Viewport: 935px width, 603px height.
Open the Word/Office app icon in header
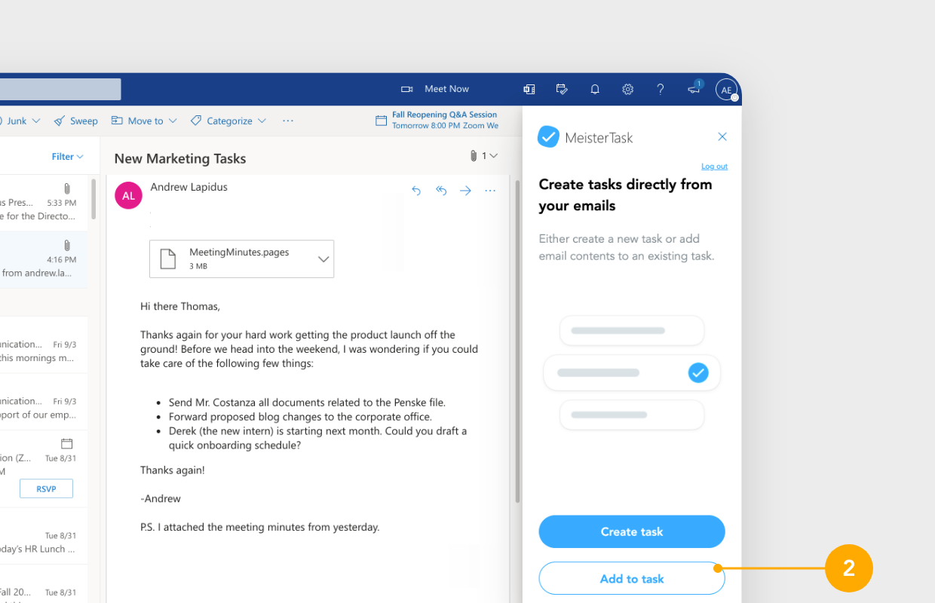point(529,89)
